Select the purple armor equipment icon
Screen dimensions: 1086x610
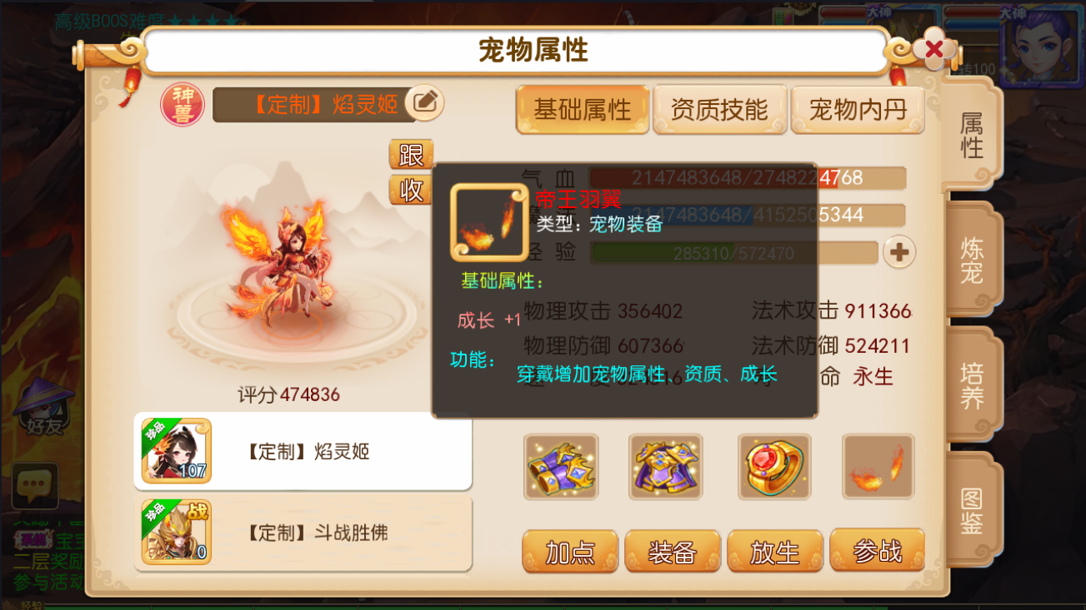666,467
